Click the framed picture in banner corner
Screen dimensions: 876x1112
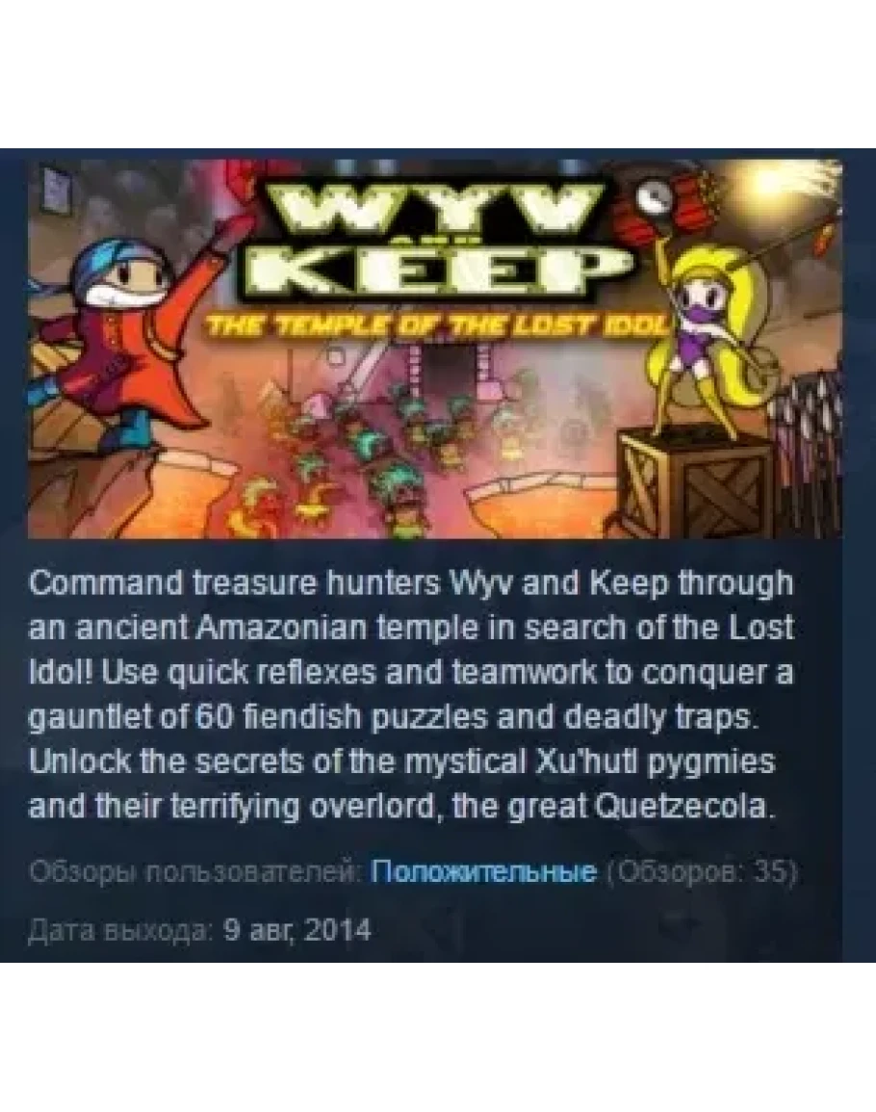[58, 190]
